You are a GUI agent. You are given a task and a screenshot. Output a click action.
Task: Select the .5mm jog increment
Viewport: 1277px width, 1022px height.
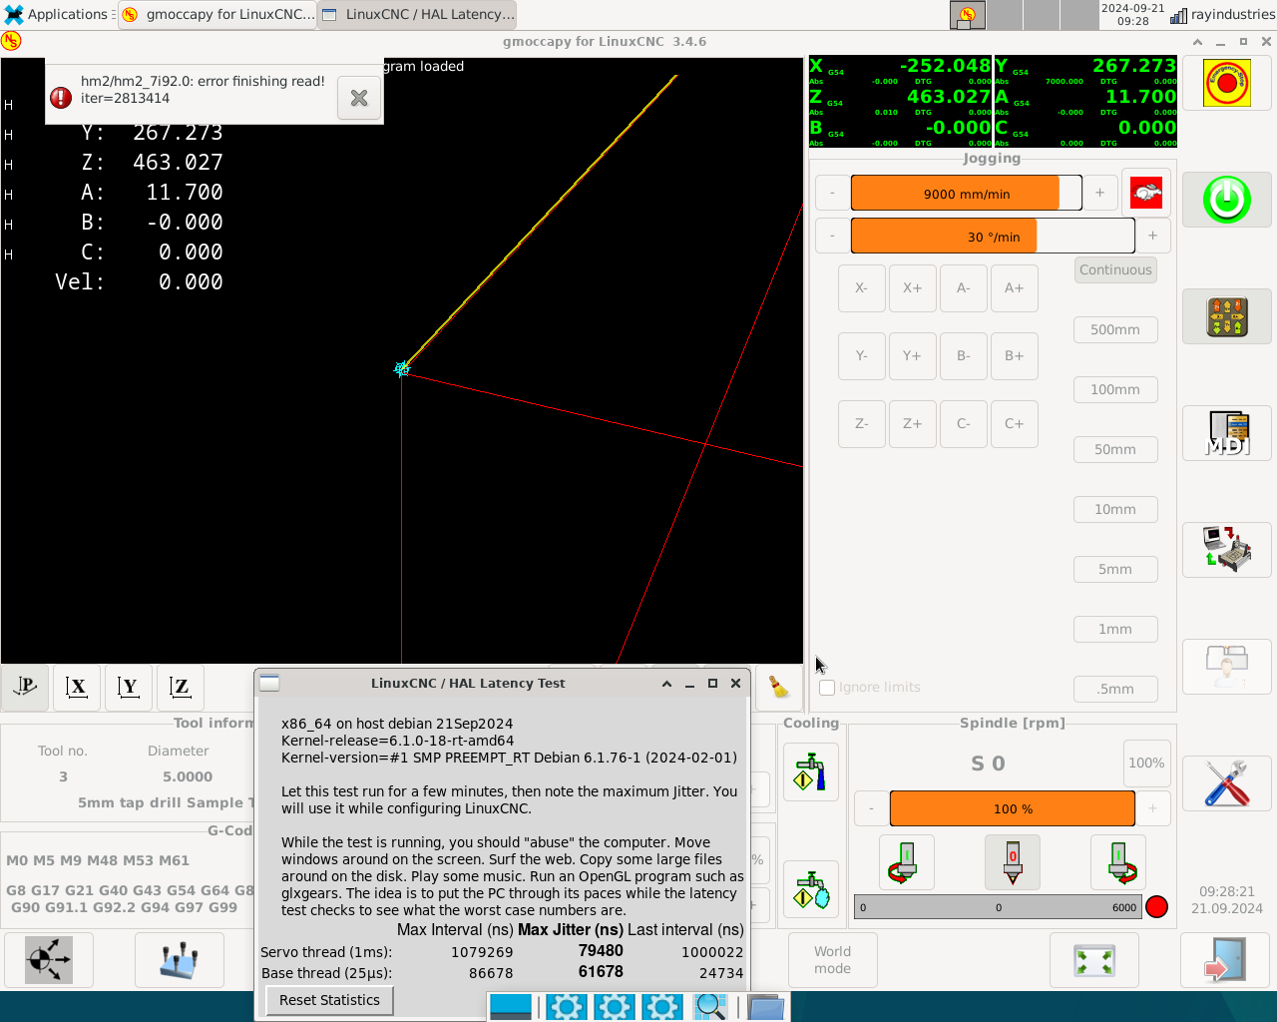1115,689
